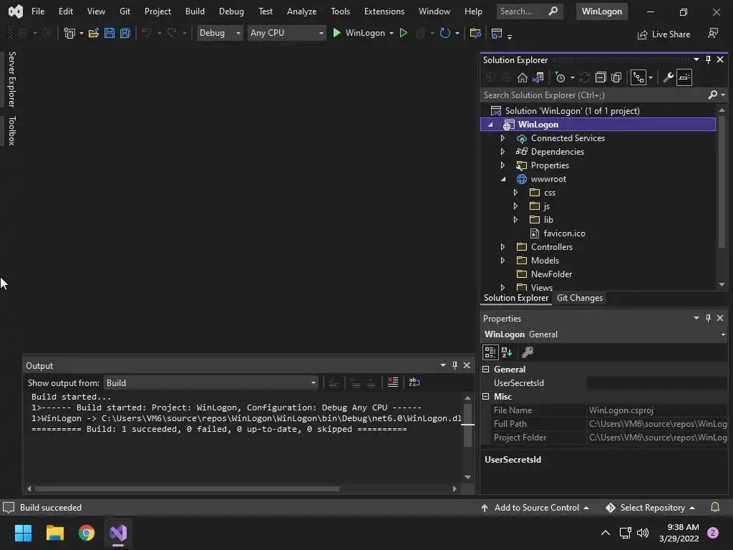Click the Alphabetical sort icon in Properties
Viewport: 733px width, 550px height.
point(507,352)
